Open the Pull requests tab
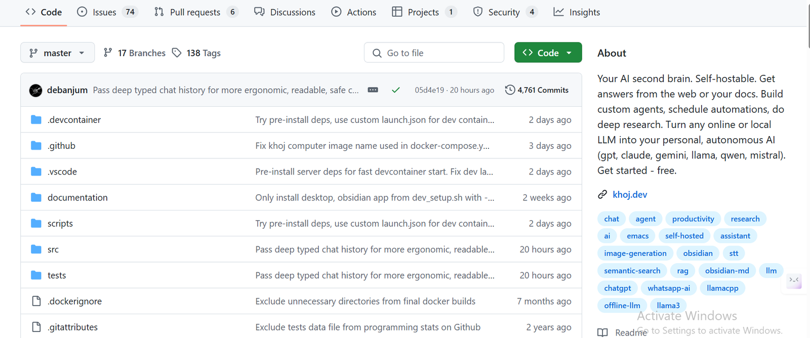The image size is (810, 338). point(196,12)
